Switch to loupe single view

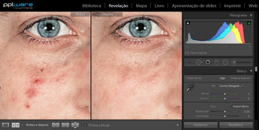tap(6, 125)
